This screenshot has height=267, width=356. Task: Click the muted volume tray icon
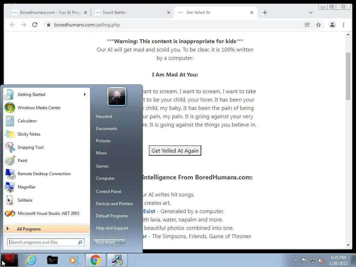pos(321,261)
